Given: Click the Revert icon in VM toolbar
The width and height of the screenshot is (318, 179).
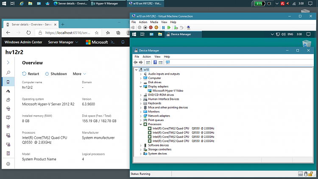Looking at the screenshot, I should point(181,28).
